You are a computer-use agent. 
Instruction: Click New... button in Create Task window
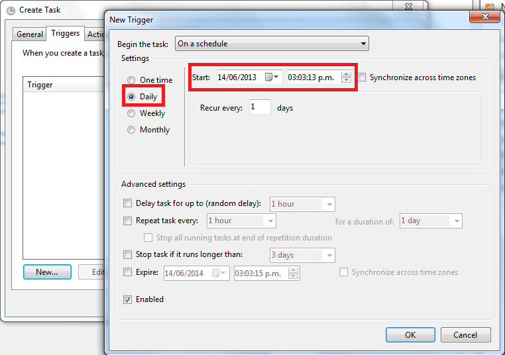(47, 272)
